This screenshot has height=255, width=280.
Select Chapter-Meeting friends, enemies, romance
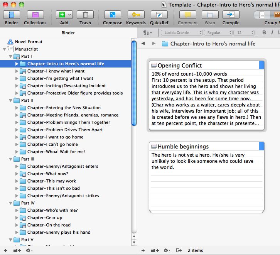point(73,115)
